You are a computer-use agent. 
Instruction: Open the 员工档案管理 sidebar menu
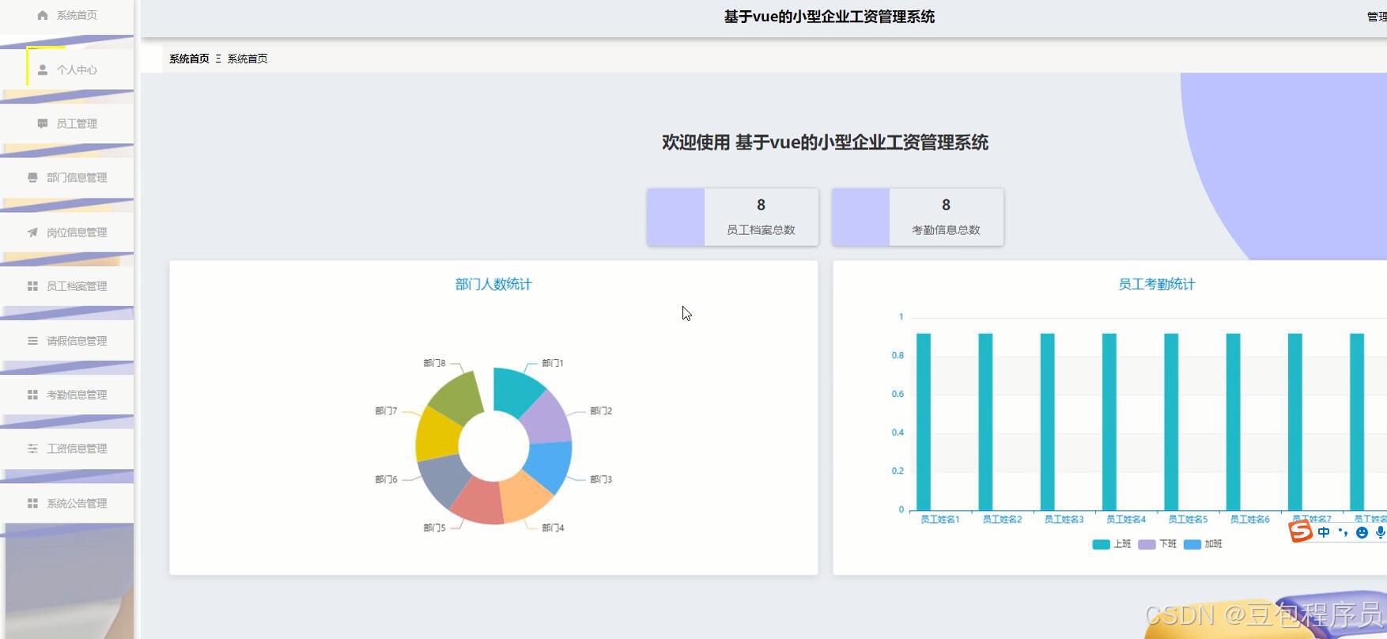(67, 286)
